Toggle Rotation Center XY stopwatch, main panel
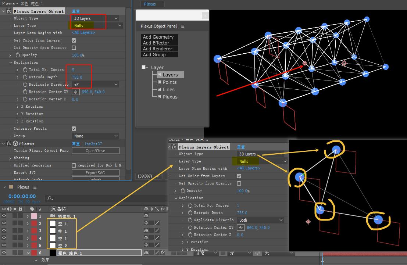The image size is (407, 265). (x=25, y=92)
